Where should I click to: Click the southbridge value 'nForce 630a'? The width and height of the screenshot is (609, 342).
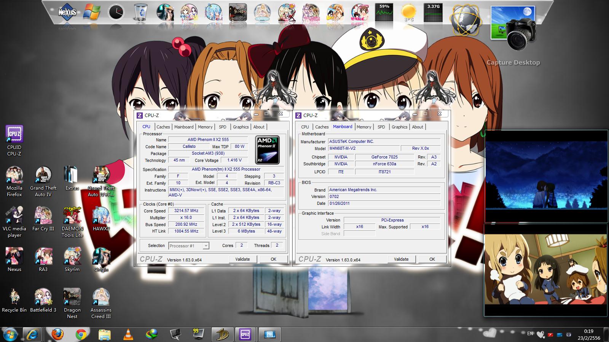point(384,164)
